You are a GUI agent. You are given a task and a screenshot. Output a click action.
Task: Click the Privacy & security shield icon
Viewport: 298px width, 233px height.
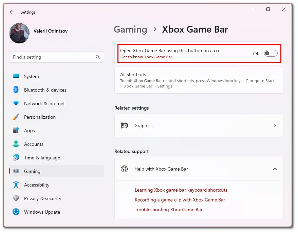[16, 198]
